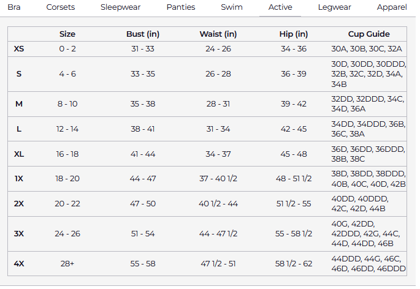Select the Active tab
The height and width of the screenshot is (289, 420).
[280, 7]
